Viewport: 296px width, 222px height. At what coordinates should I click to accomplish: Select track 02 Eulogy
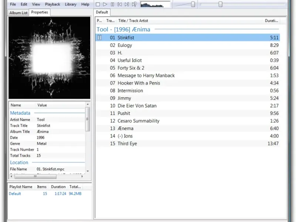(188, 45)
